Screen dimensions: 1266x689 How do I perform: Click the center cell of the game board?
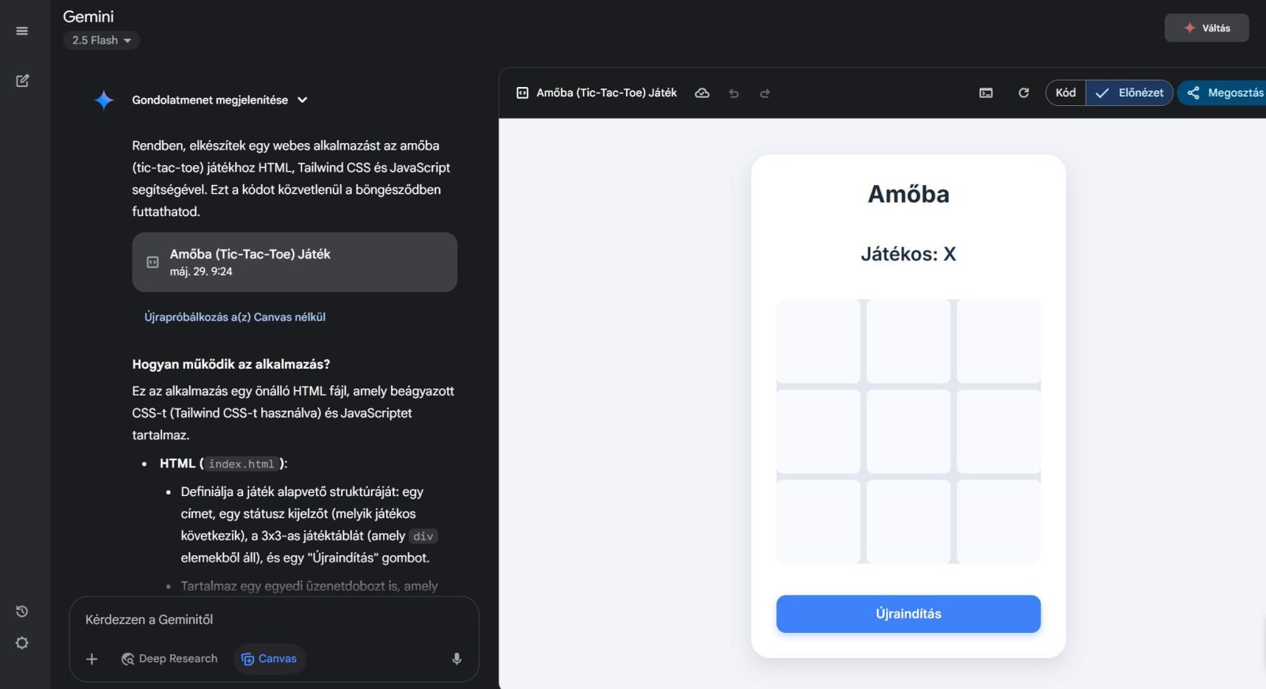(x=908, y=432)
